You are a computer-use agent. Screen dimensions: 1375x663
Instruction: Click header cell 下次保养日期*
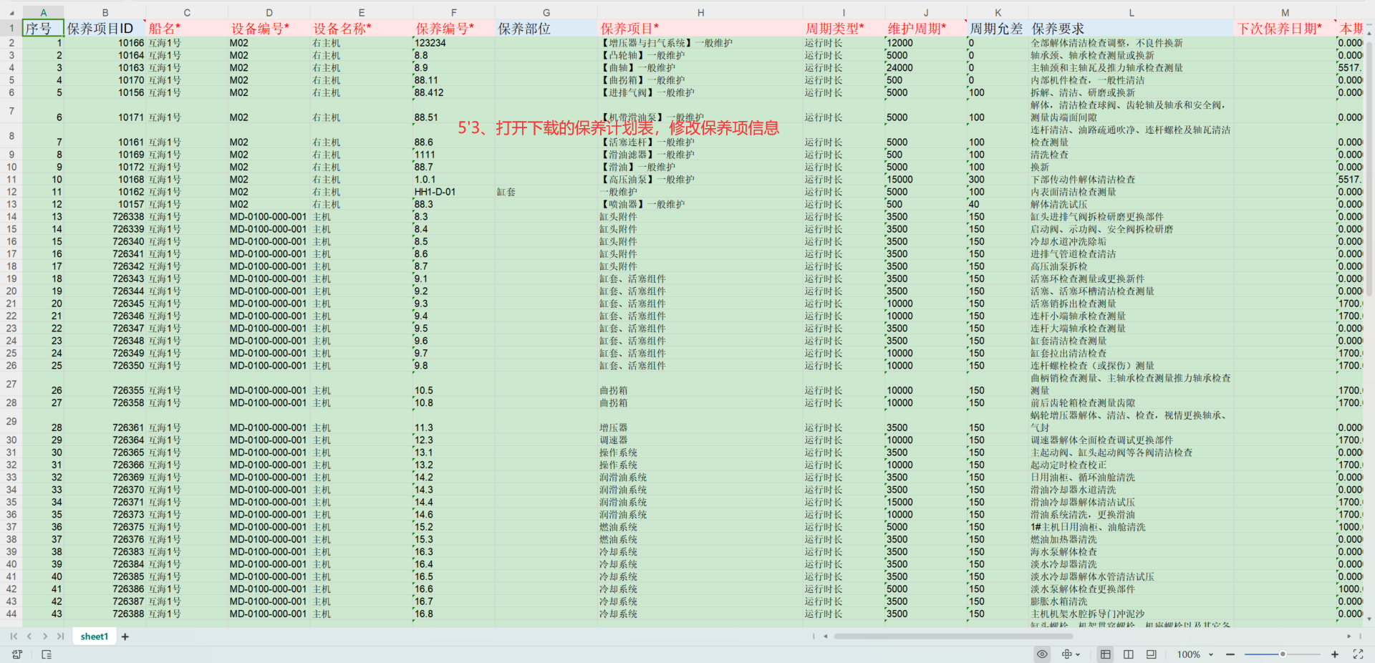[1285, 28]
